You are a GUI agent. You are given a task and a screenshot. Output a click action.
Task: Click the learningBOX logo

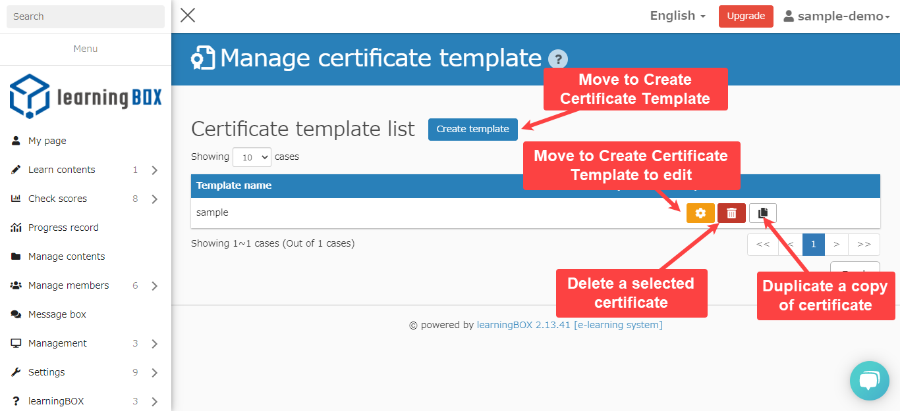coord(86,97)
